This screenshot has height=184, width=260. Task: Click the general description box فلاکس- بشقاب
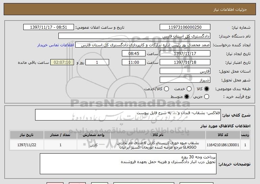click(128, 115)
